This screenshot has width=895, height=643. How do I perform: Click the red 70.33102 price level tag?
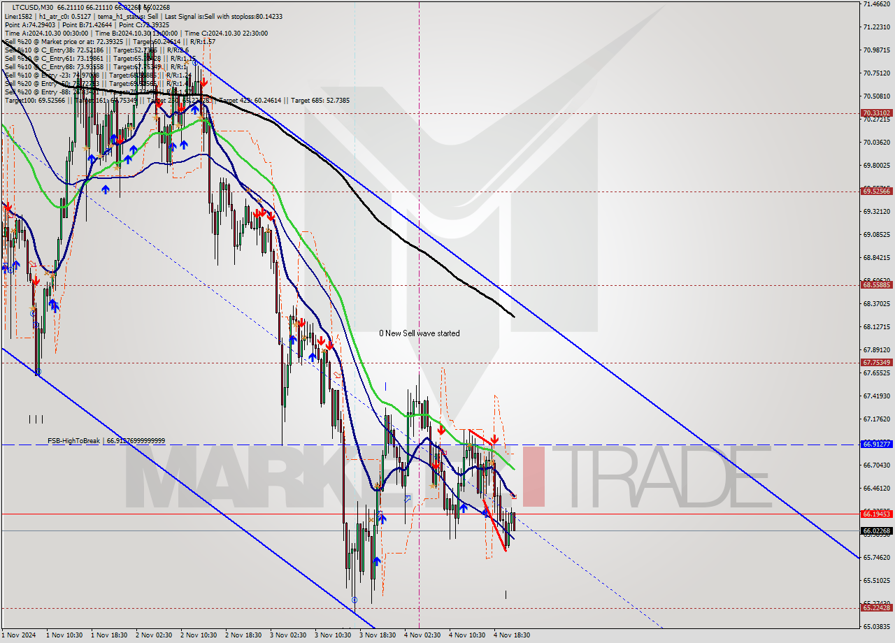coord(876,113)
